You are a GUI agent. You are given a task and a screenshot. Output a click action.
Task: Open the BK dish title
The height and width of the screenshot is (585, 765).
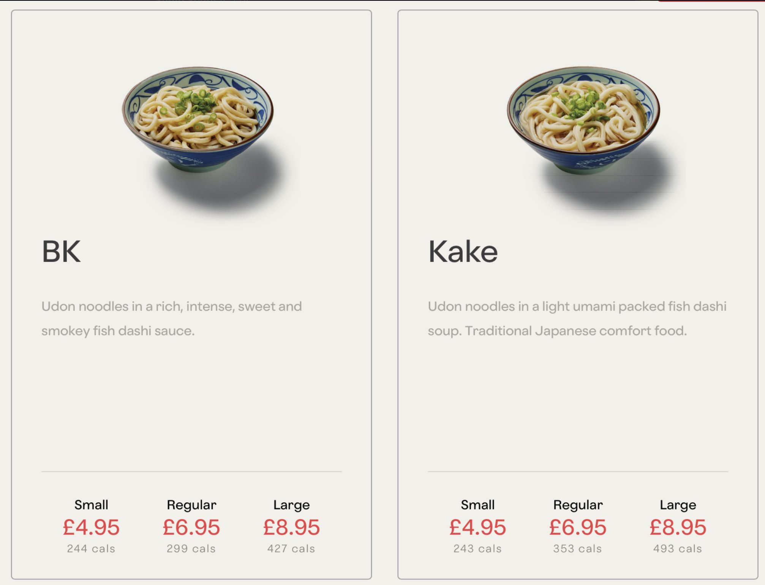point(61,252)
